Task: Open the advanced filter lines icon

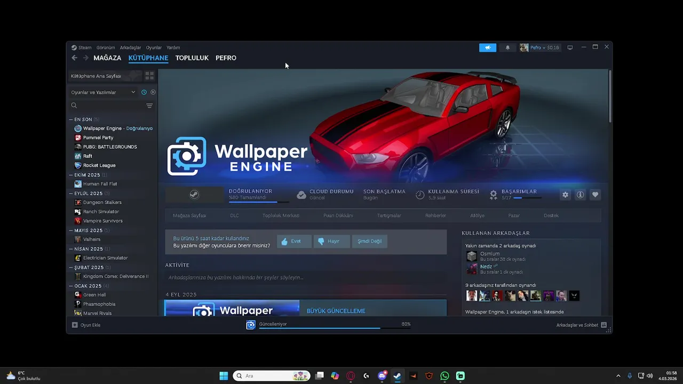Action: point(149,106)
